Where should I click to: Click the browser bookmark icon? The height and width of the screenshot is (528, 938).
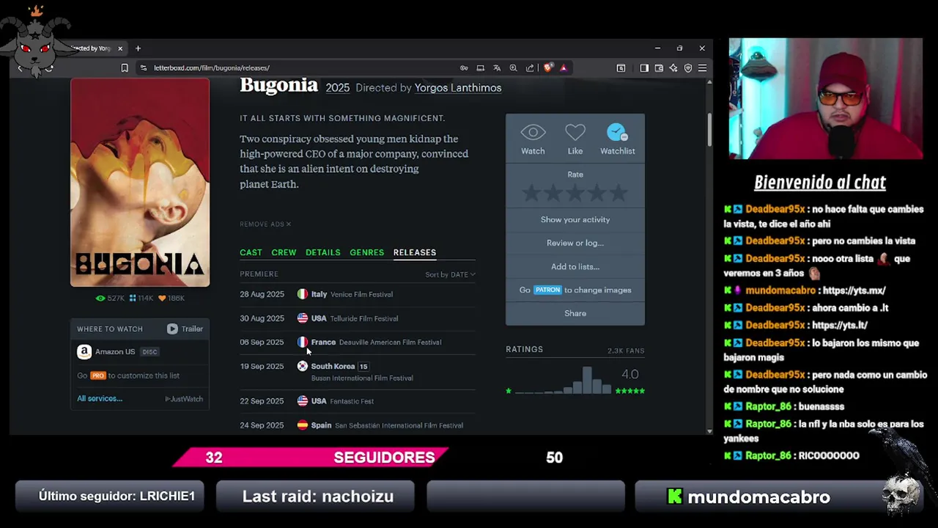tap(125, 68)
